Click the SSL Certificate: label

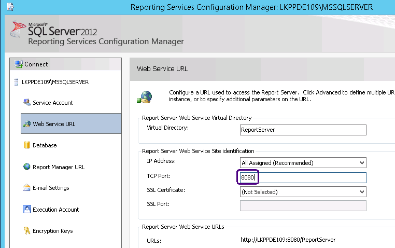[166, 190]
